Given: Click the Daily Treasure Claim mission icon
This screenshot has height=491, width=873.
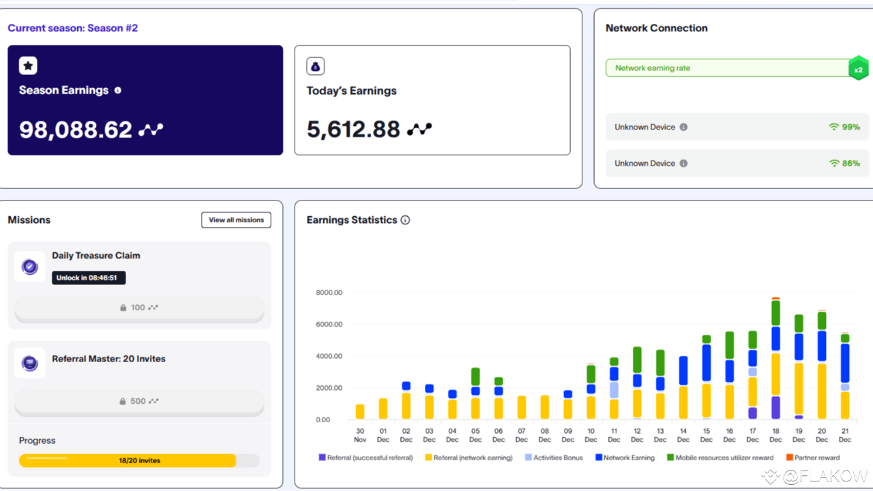Looking at the screenshot, I should click(x=30, y=267).
